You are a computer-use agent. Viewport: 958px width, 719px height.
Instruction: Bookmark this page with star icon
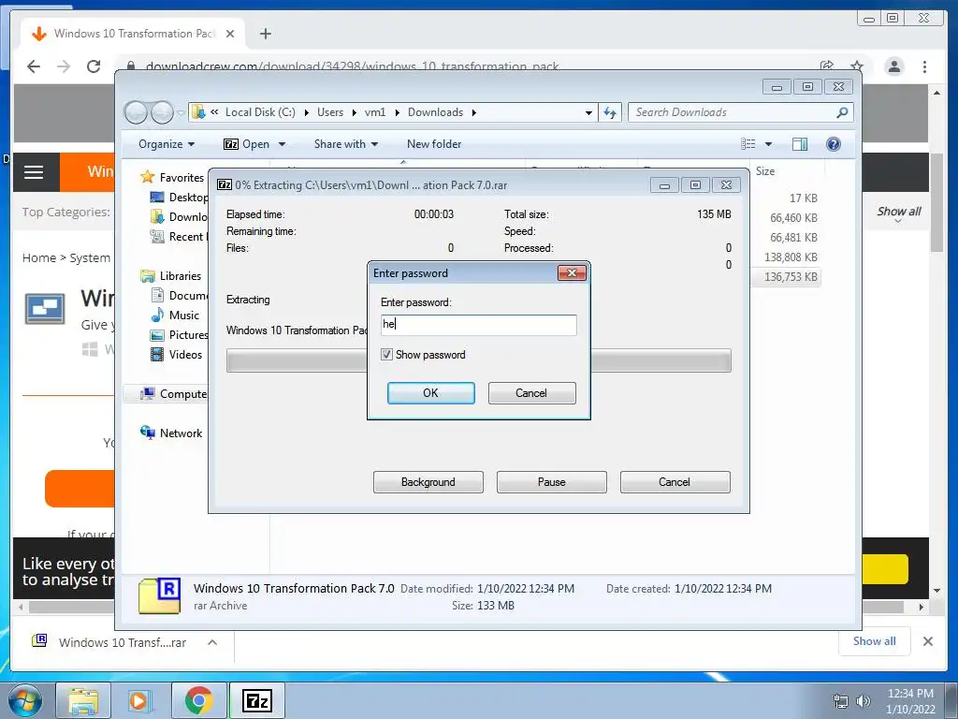click(857, 66)
